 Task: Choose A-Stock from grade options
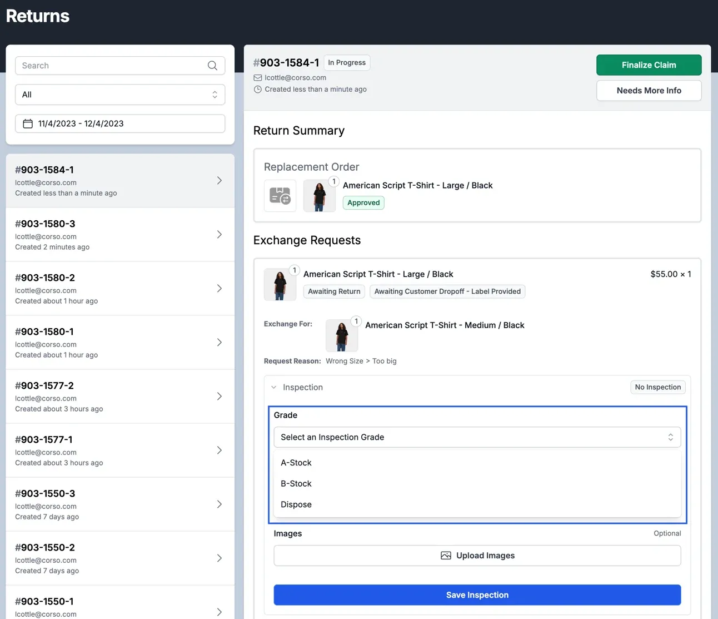[x=296, y=463]
